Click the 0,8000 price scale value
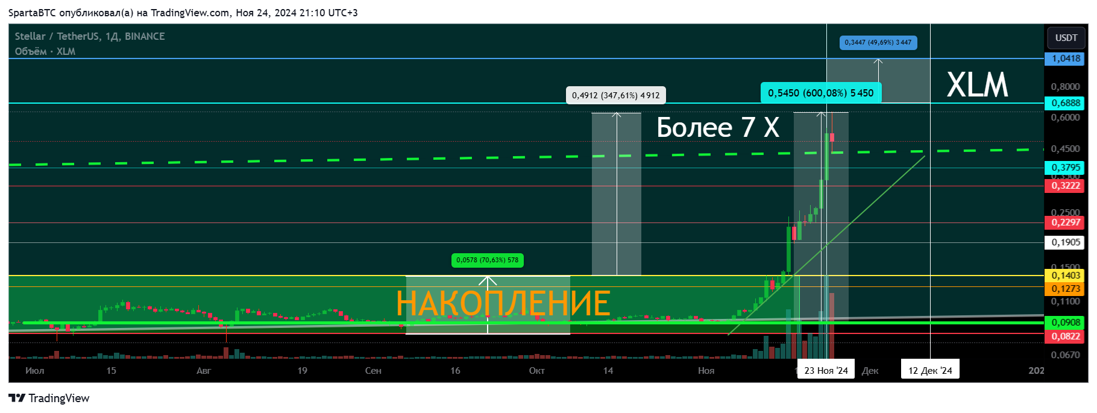Viewport: 1097px width, 413px height. point(1065,87)
